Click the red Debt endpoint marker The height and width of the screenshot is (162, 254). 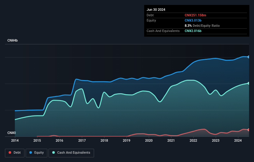(x=249, y=130)
